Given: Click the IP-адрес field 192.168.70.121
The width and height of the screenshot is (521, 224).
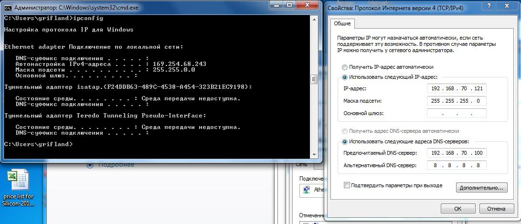Looking at the screenshot, I should [457, 89].
